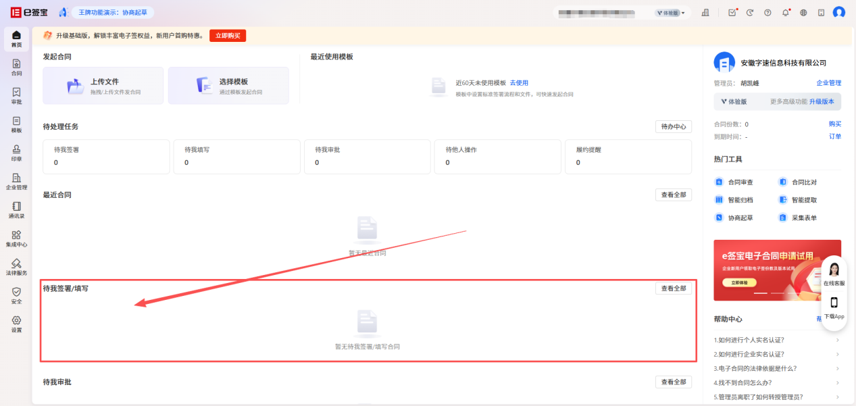Click the notification bell icon
Viewport: 856px width, 406px height.
point(786,13)
